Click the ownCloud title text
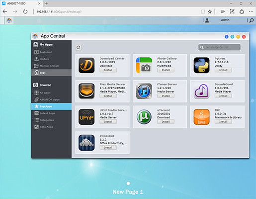Screen dimensions: 256x199 [x=107, y=136]
